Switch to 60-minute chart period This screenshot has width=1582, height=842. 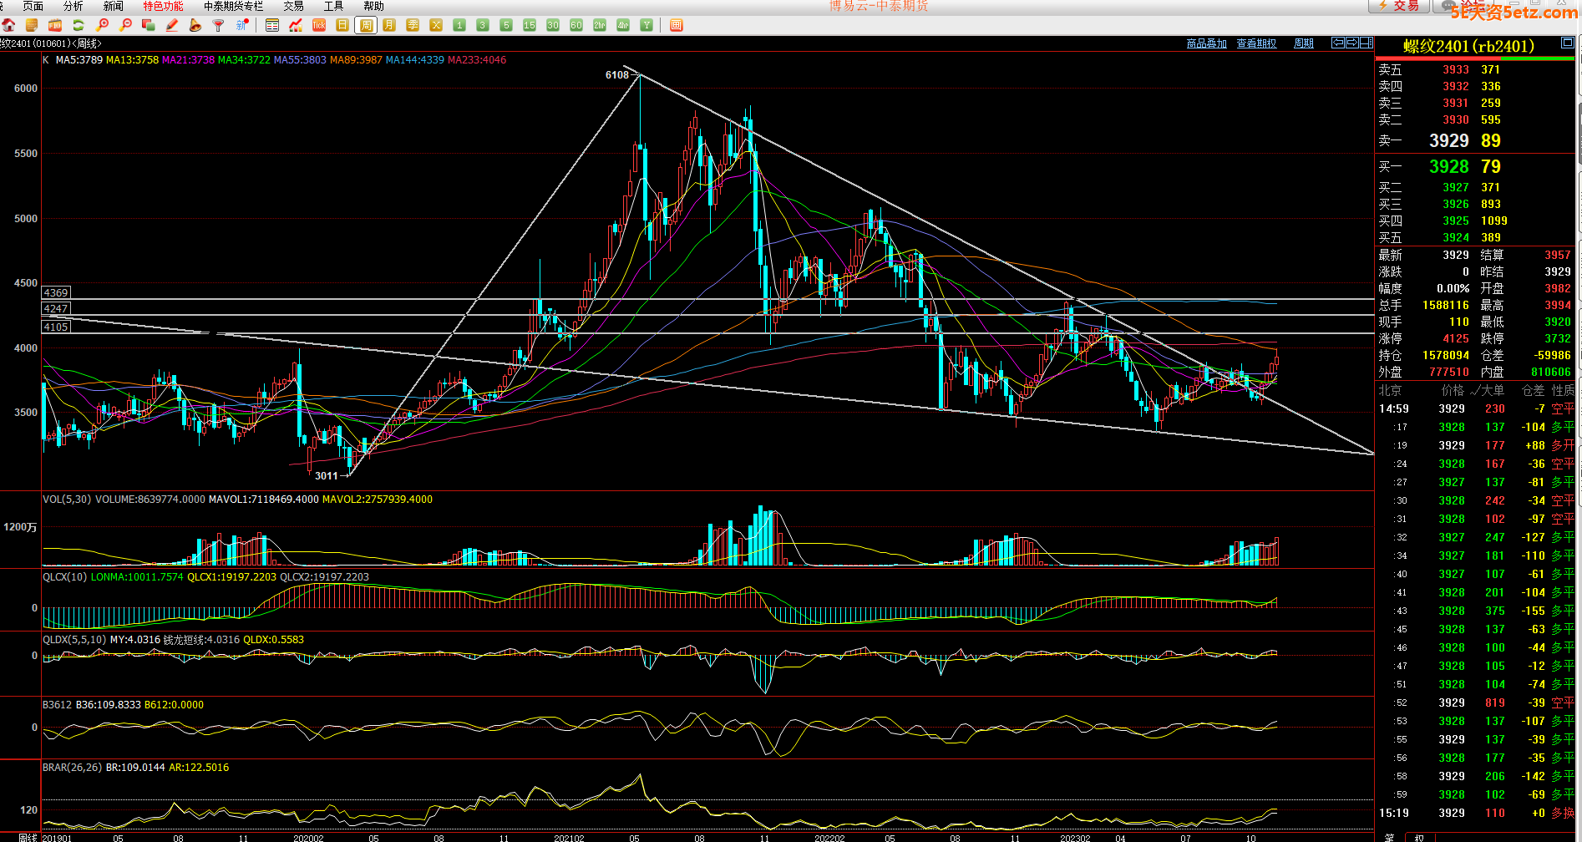[576, 25]
